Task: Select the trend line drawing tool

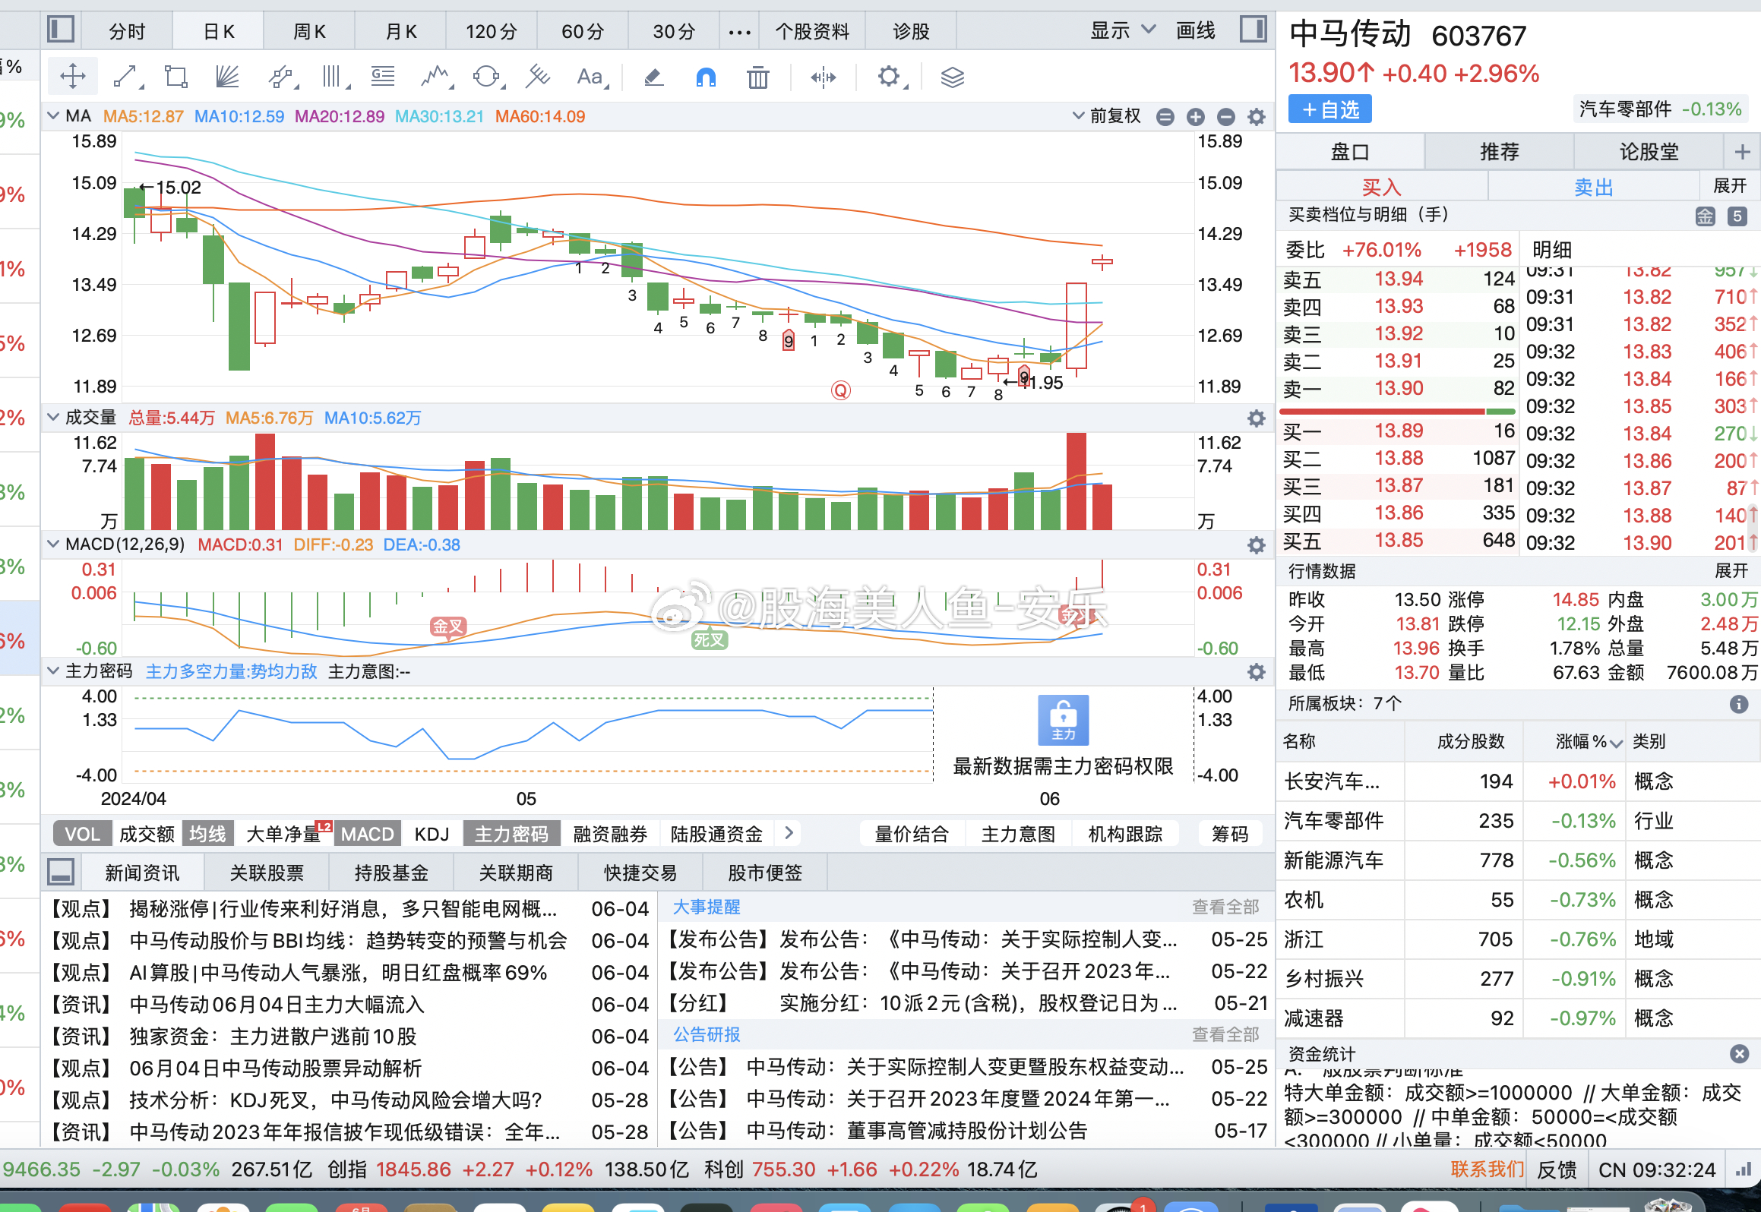Action: pos(127,77)
